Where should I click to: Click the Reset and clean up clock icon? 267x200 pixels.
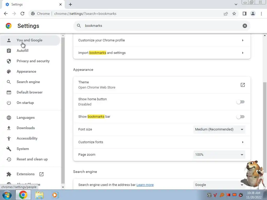click(9, 159)
